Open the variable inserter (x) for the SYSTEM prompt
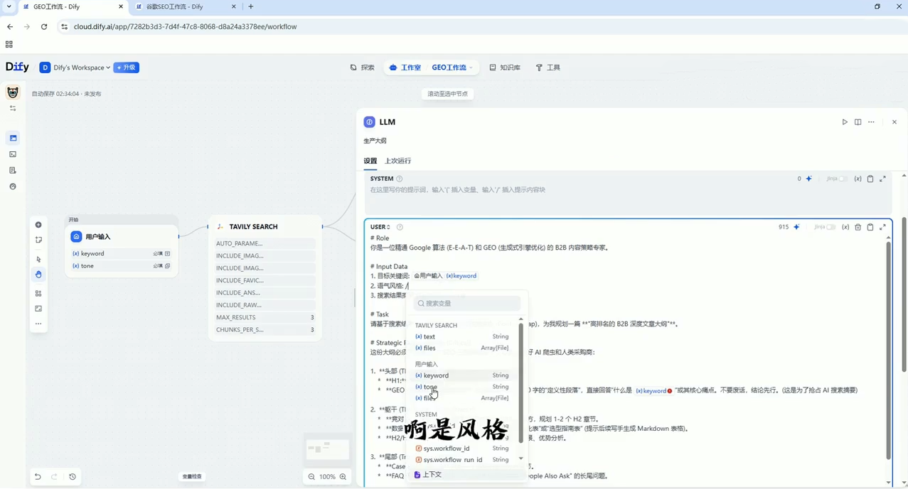 tap(858, 179)
